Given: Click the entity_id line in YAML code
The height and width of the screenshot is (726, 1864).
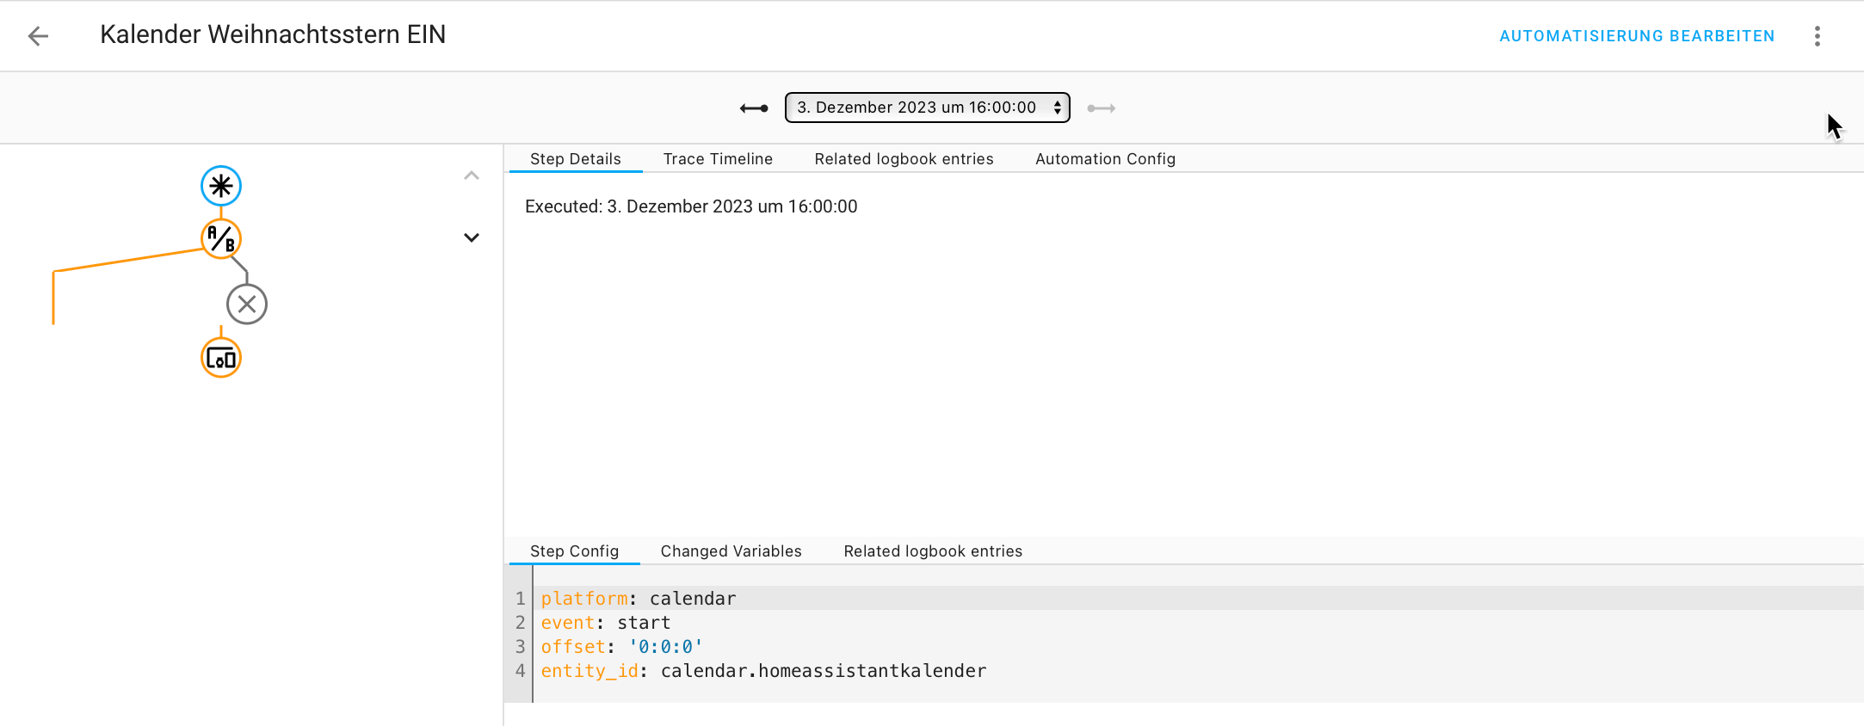Looking at the screenshot, I should pos(763,671).
